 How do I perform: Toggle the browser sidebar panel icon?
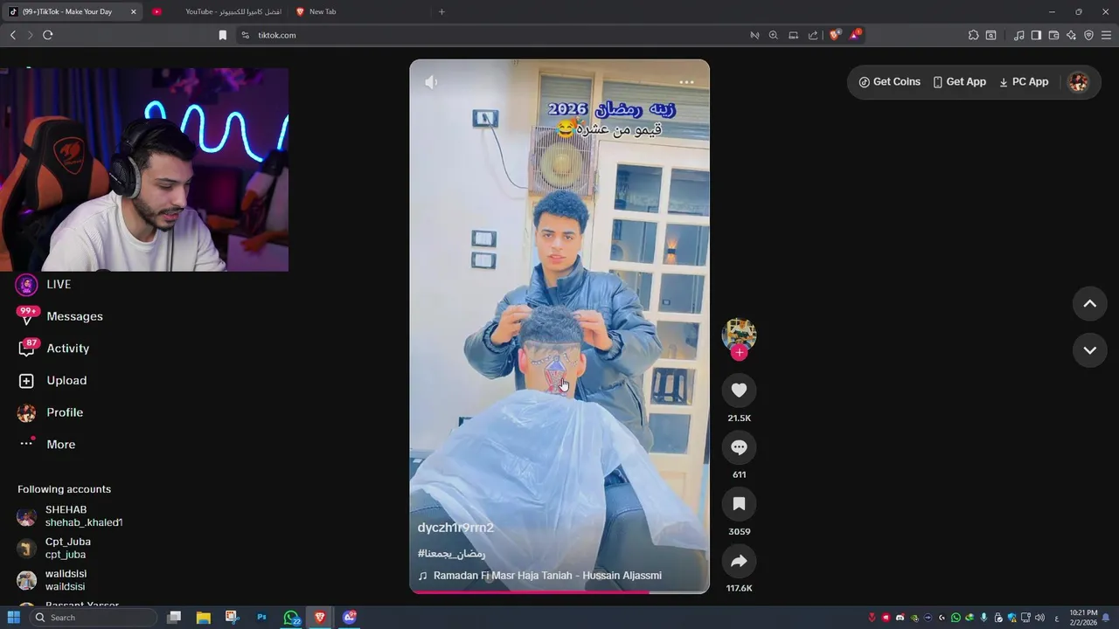tap(1036, 35)
